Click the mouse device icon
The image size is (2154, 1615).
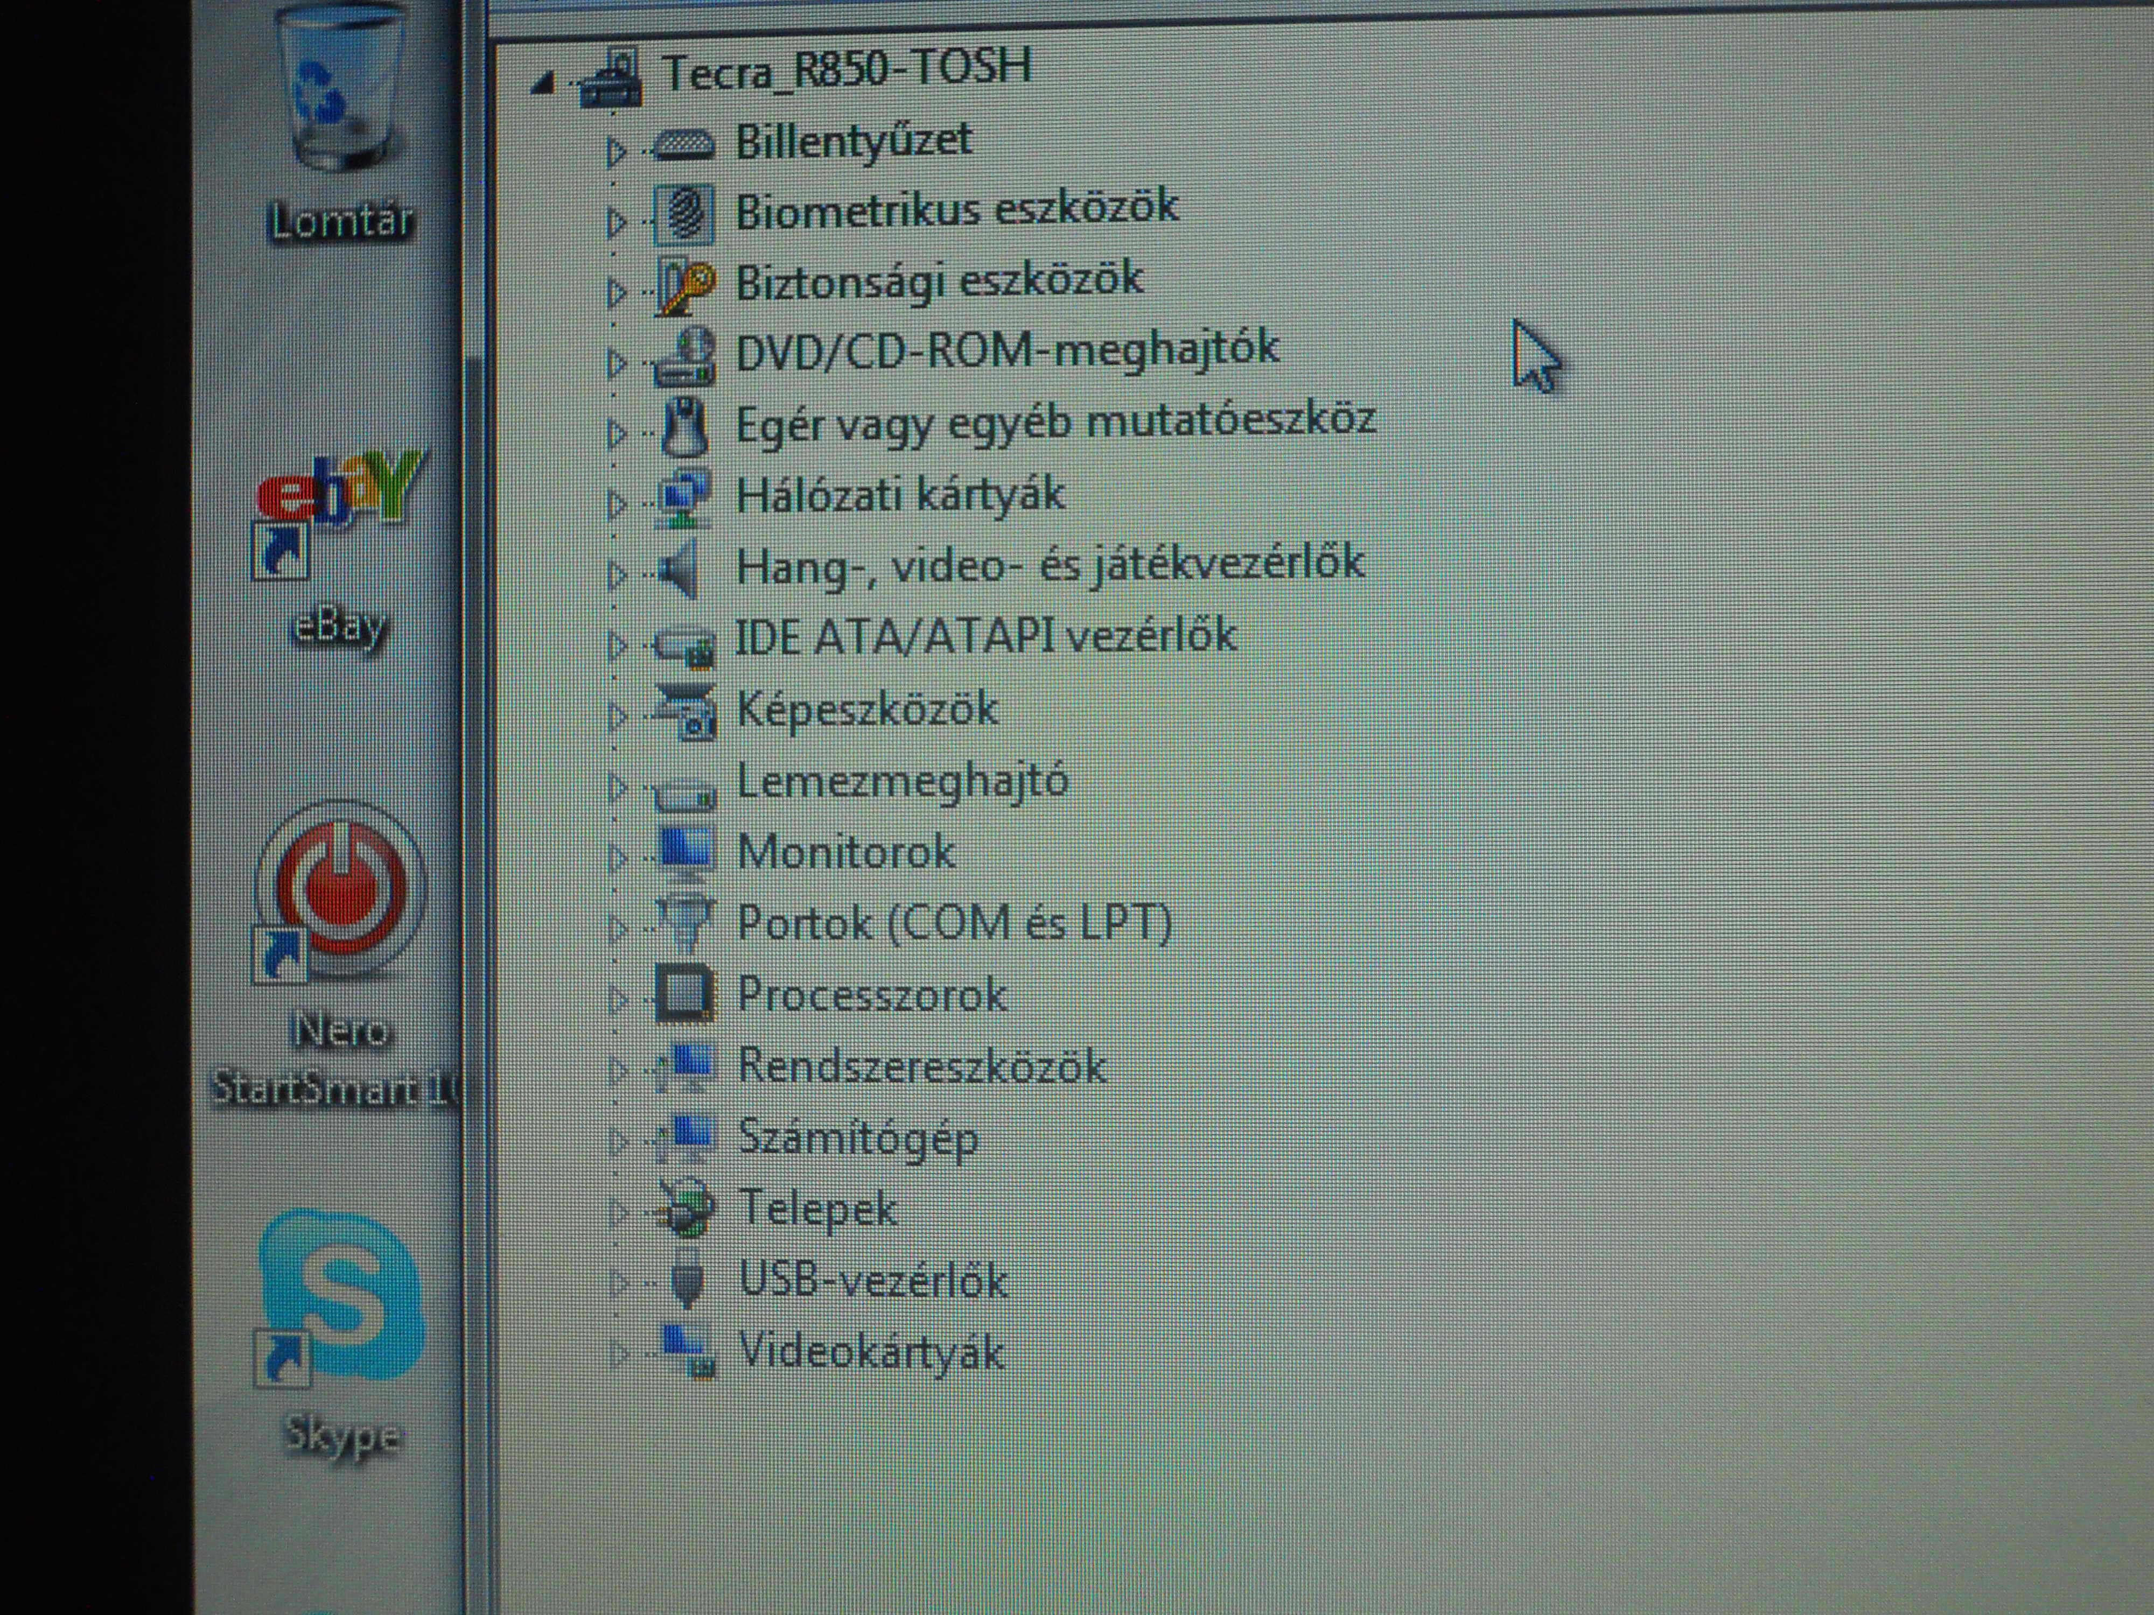click(684, 429)
